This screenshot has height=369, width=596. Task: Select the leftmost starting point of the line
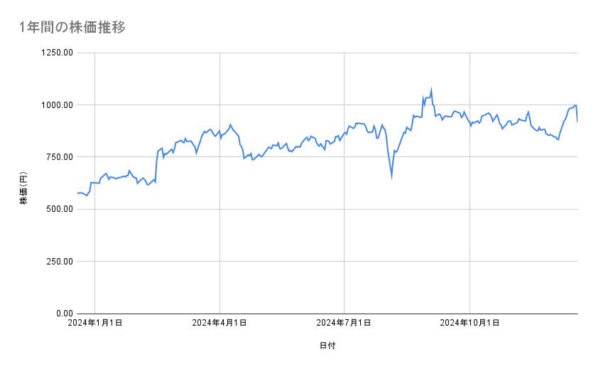coord(77,193)
